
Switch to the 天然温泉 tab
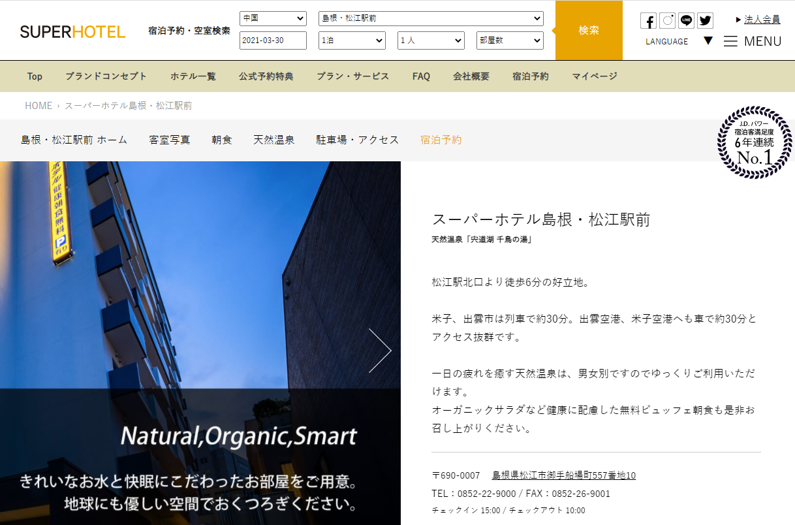(x=274, y=140)
